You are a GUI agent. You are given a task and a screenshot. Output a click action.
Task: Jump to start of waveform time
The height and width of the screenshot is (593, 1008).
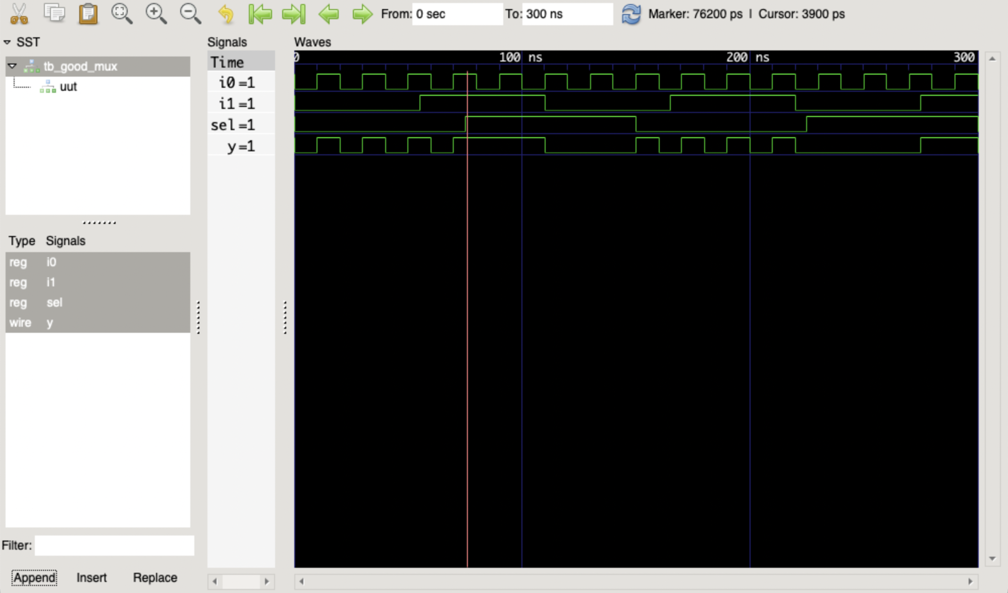tap(260, 14)
